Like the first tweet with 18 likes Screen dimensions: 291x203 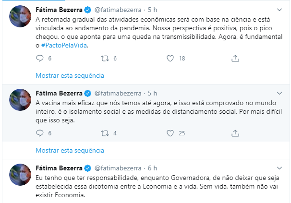tap(170, 58)
